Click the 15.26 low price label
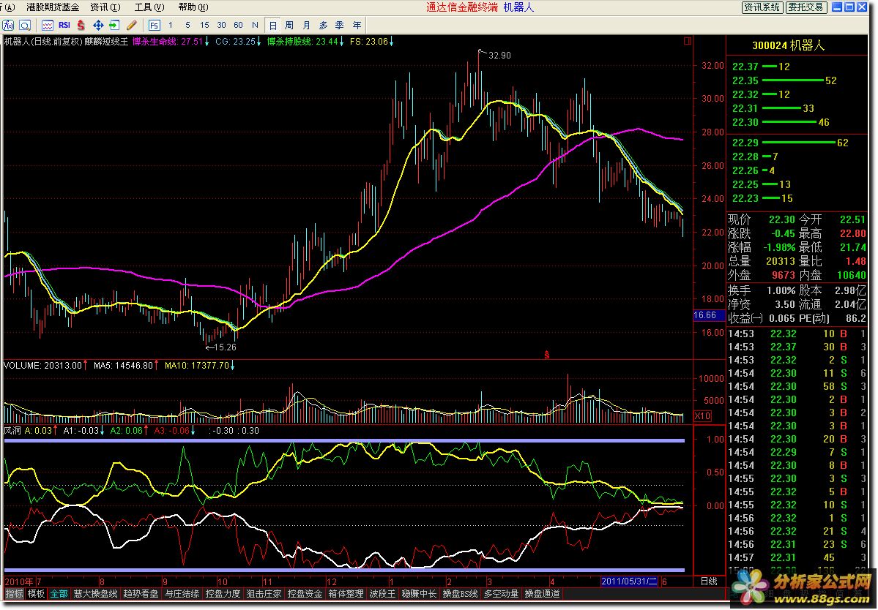 click(x=225, y=347)
